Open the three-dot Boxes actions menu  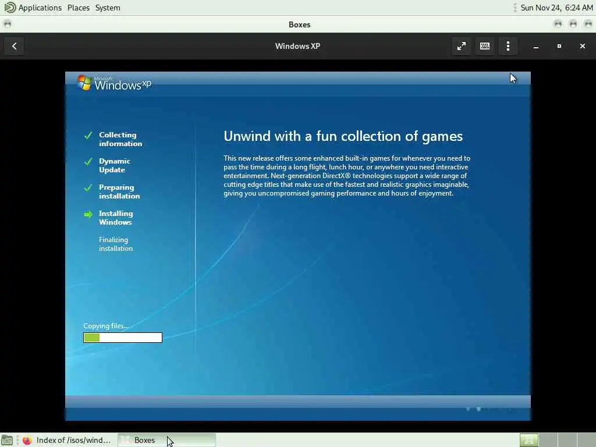(508, 46)
